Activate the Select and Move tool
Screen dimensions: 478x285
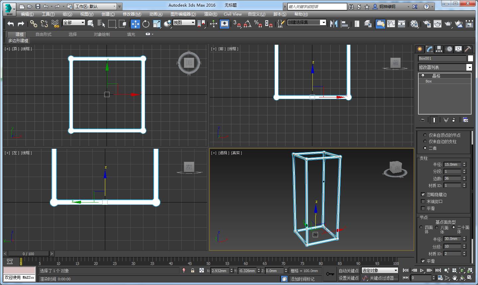[135, 24]
